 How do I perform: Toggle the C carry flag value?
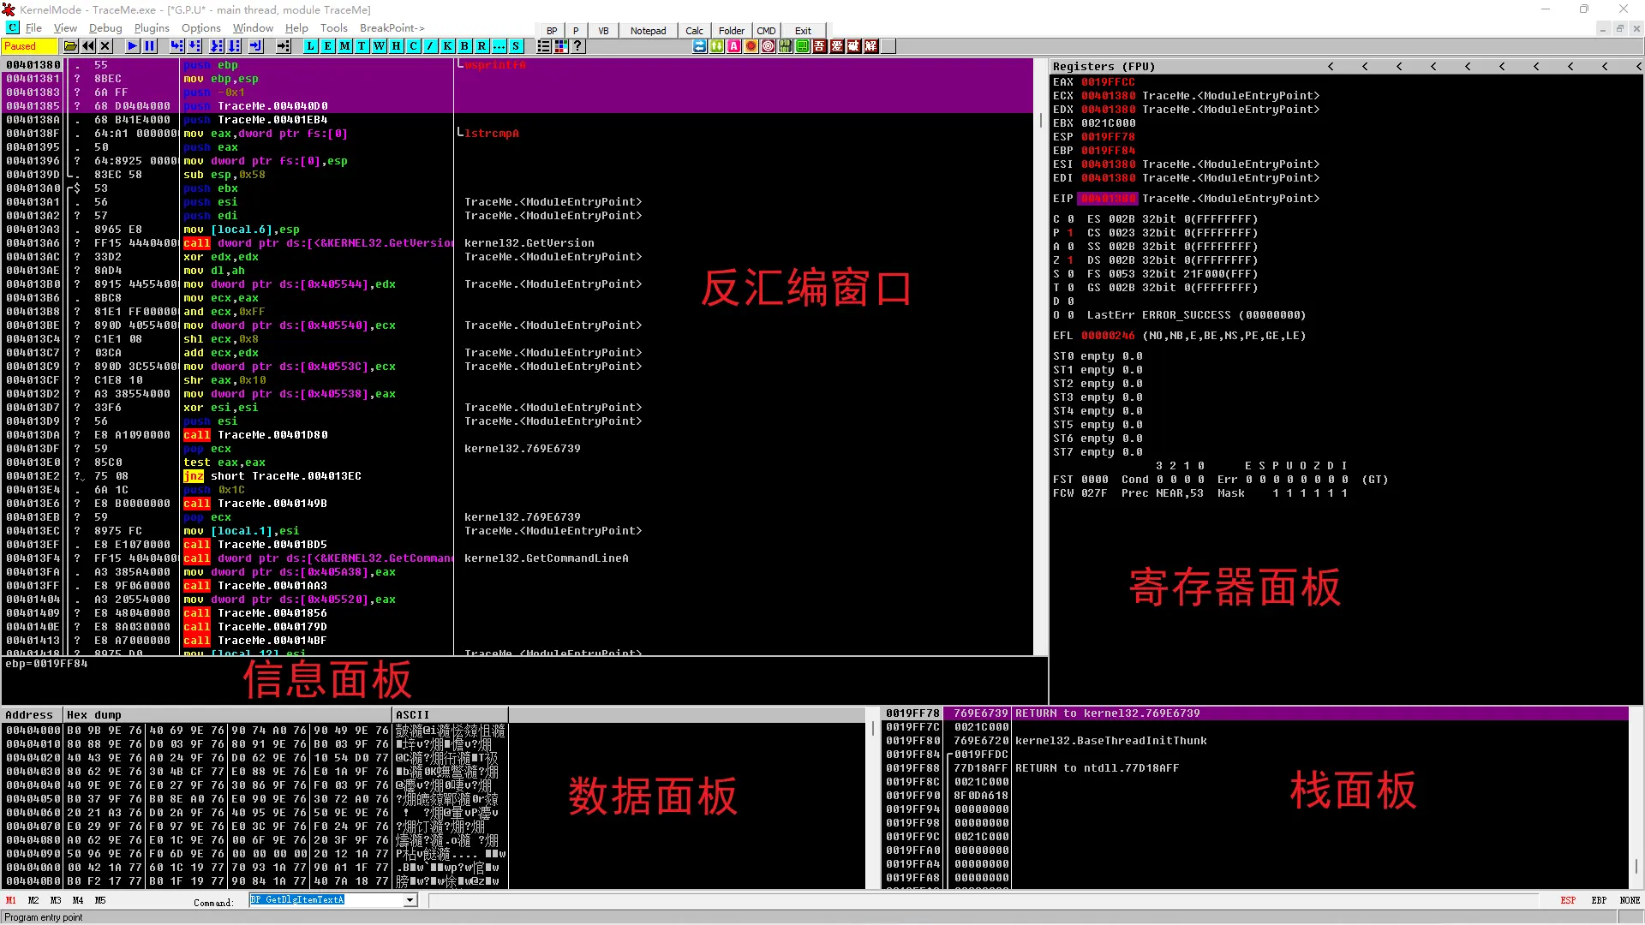pos(1070,219)
